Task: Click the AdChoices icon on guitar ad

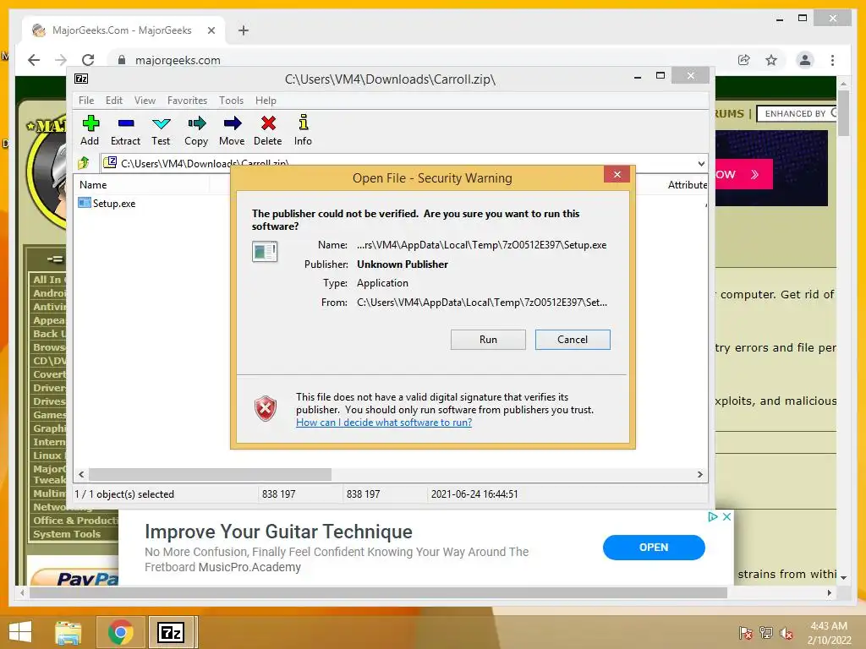Action: (x=712, y=516)
